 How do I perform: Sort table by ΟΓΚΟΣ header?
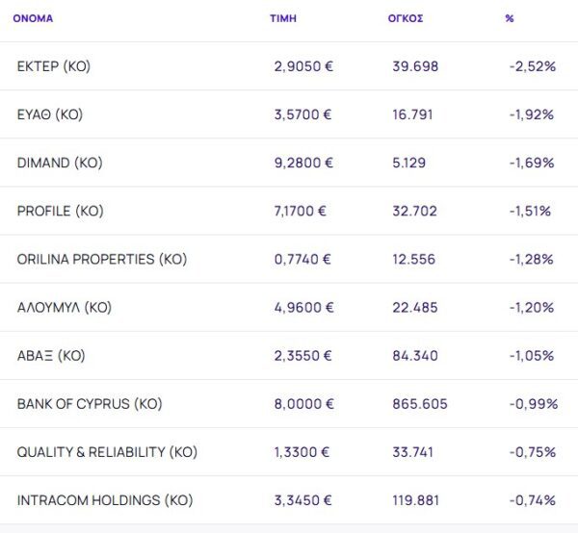click(x=391, y=18)
